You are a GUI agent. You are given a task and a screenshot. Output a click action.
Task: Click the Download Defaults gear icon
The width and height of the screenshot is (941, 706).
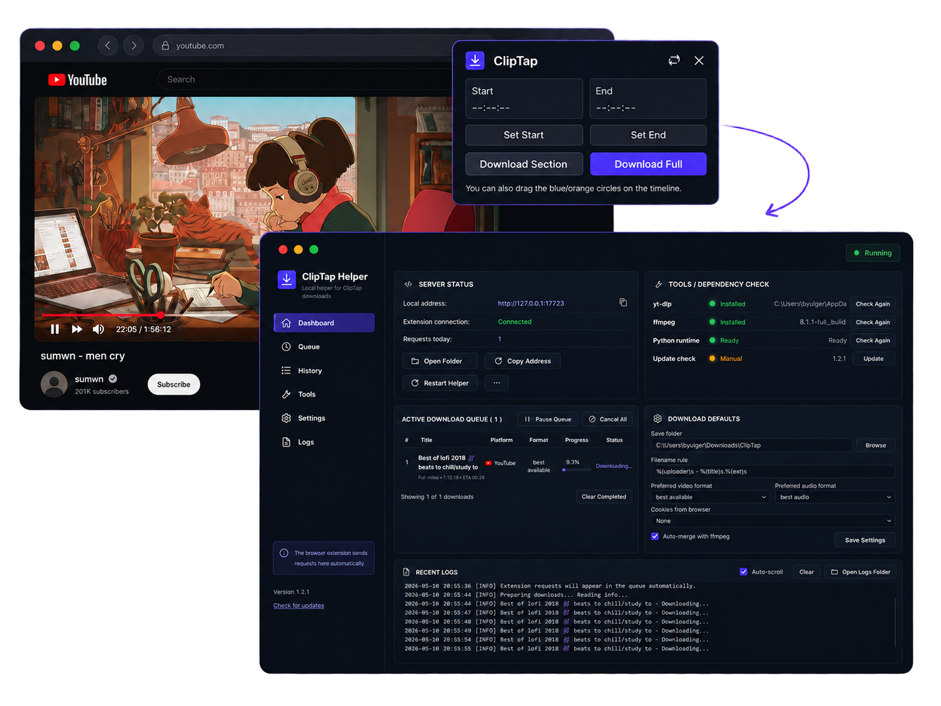658,419
